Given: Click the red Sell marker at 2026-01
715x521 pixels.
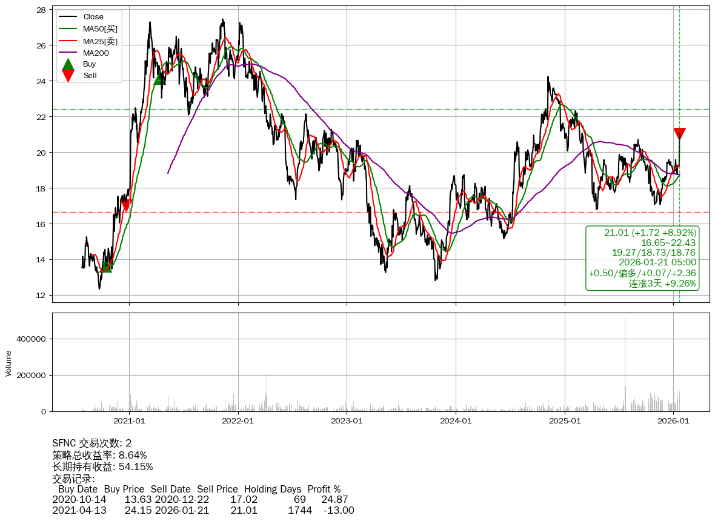Looking at the screenshot, I should pos(679,134).
